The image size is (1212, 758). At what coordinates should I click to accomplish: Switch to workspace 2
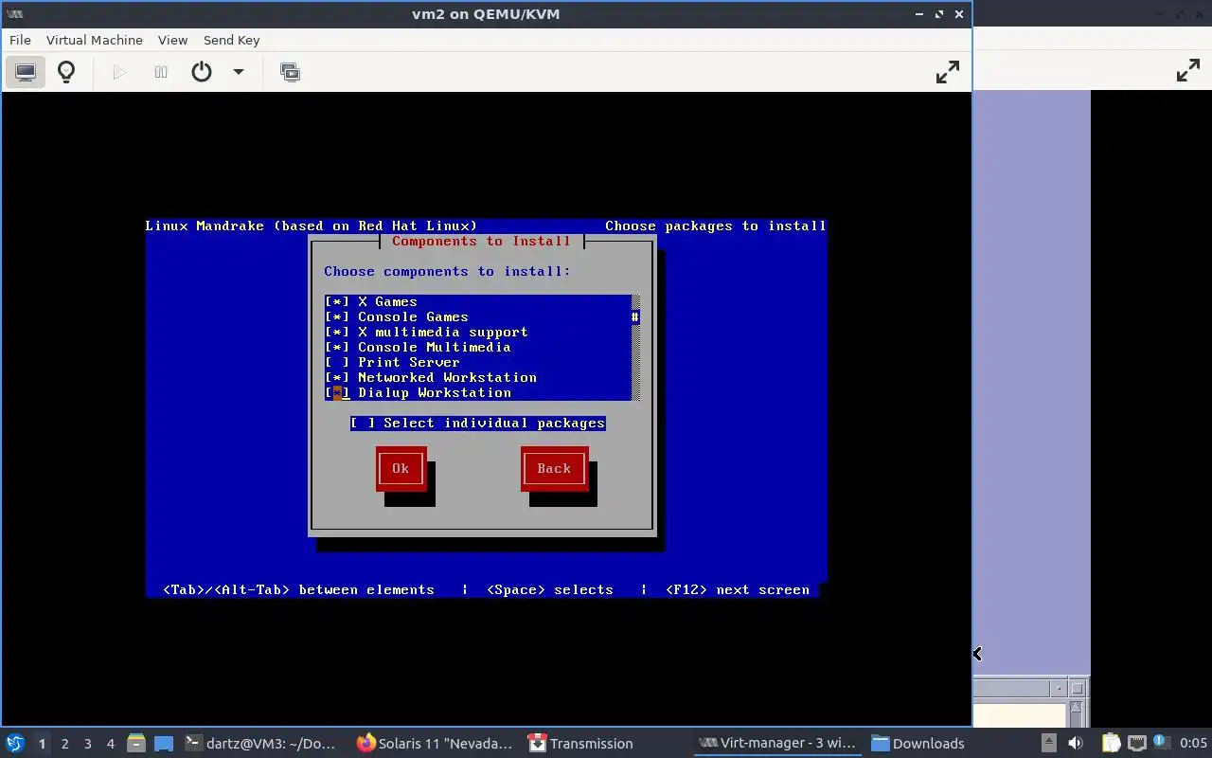point(64,744)
